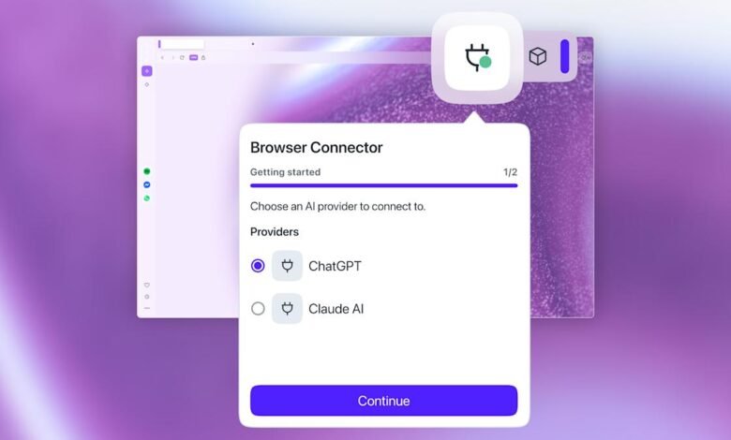Open Messenger from the sidebar
The image size is (731, 440).
(147, 184)
